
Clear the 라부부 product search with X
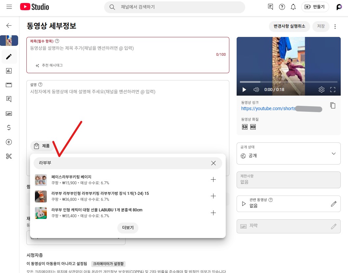[213, 163]
